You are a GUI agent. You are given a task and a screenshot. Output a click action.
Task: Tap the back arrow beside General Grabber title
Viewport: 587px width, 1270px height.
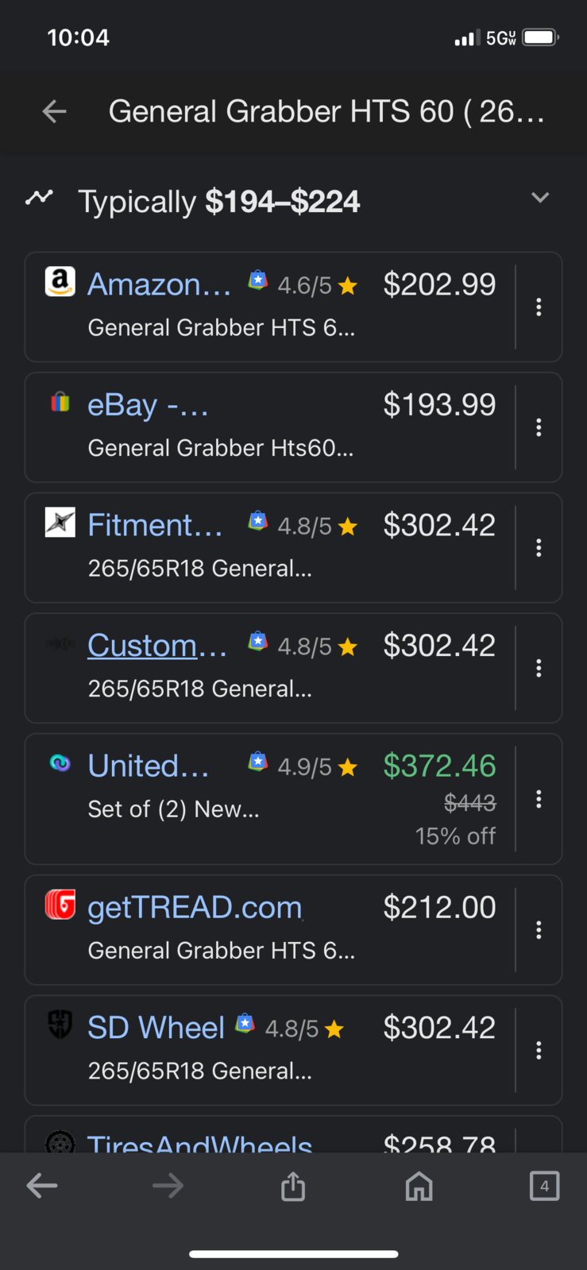pos(54,112)
